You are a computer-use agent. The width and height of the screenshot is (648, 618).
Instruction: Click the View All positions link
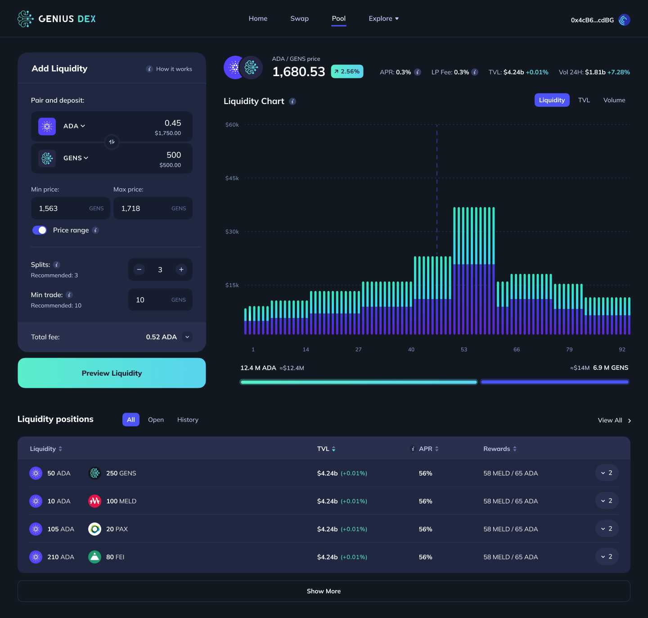pyautogui.click(x=610, y=420)
